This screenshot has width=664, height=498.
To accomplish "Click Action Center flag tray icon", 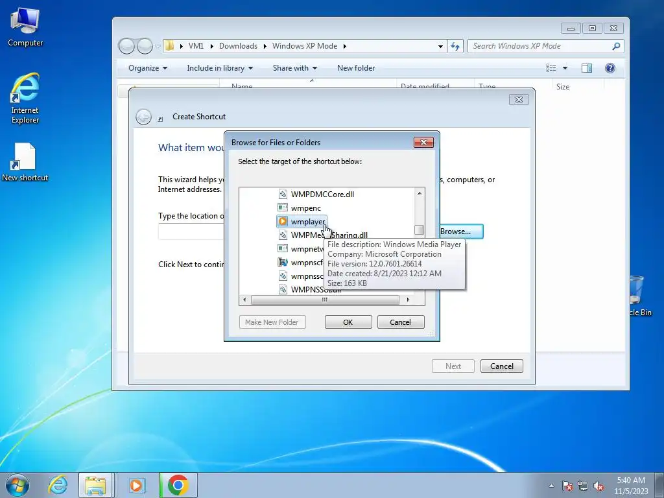I will tap(567, 486).
